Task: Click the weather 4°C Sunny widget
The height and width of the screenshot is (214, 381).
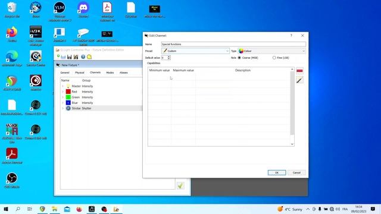Action: click(x=290, y=209)
